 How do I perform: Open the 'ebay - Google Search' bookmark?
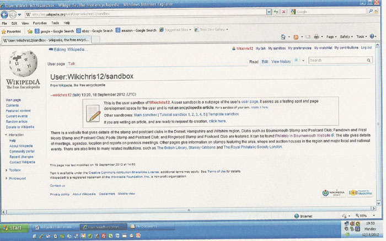point(94,31)
